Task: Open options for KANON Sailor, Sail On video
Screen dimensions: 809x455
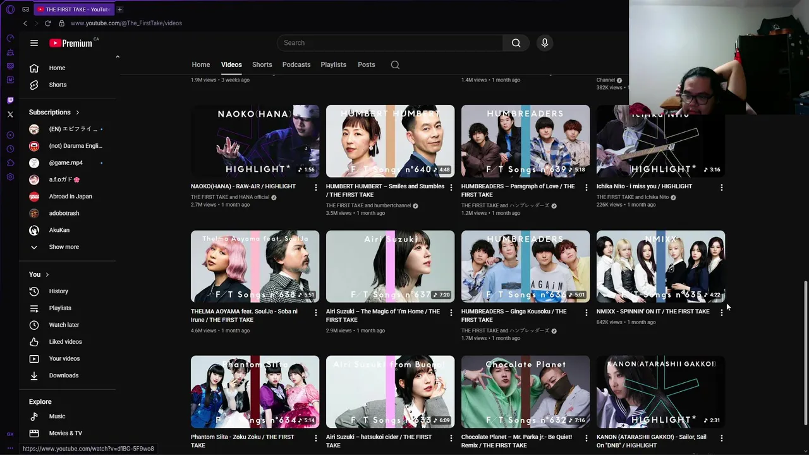Action: [722, 437]
